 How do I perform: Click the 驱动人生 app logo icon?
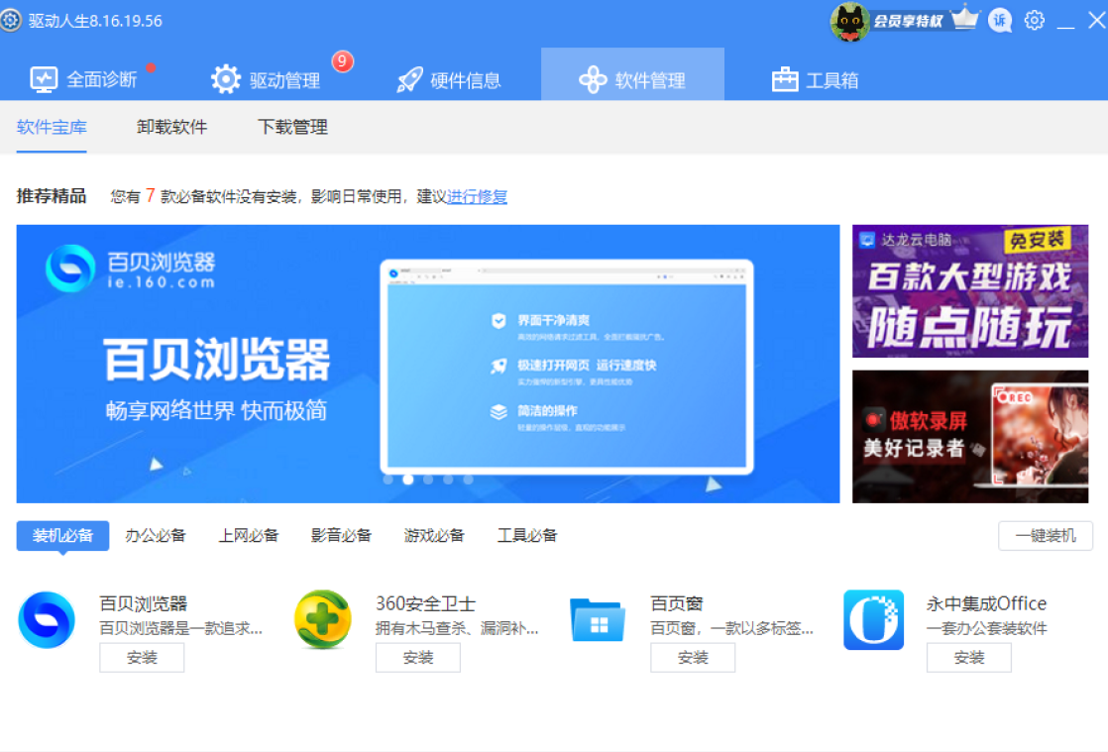coord(11,20)
